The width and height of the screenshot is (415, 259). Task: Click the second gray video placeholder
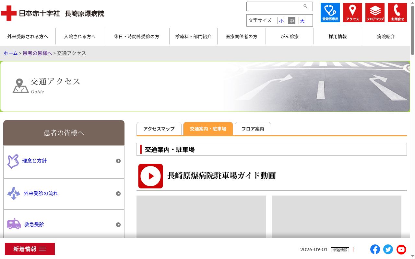[x=337, y=217]
